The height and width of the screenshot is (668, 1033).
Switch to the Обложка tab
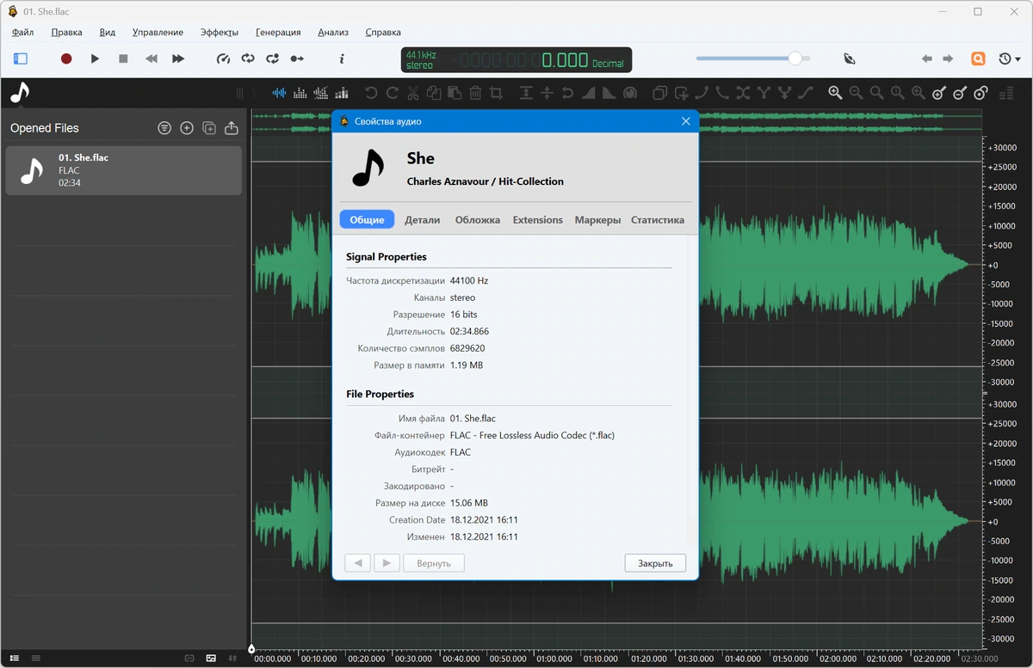[x=478, y=219]
